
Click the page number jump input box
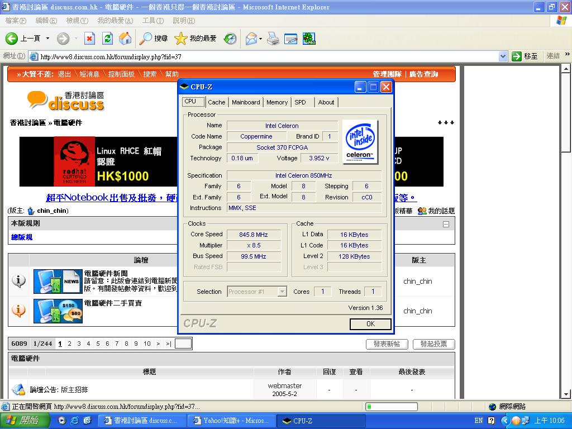pos(183,344)
